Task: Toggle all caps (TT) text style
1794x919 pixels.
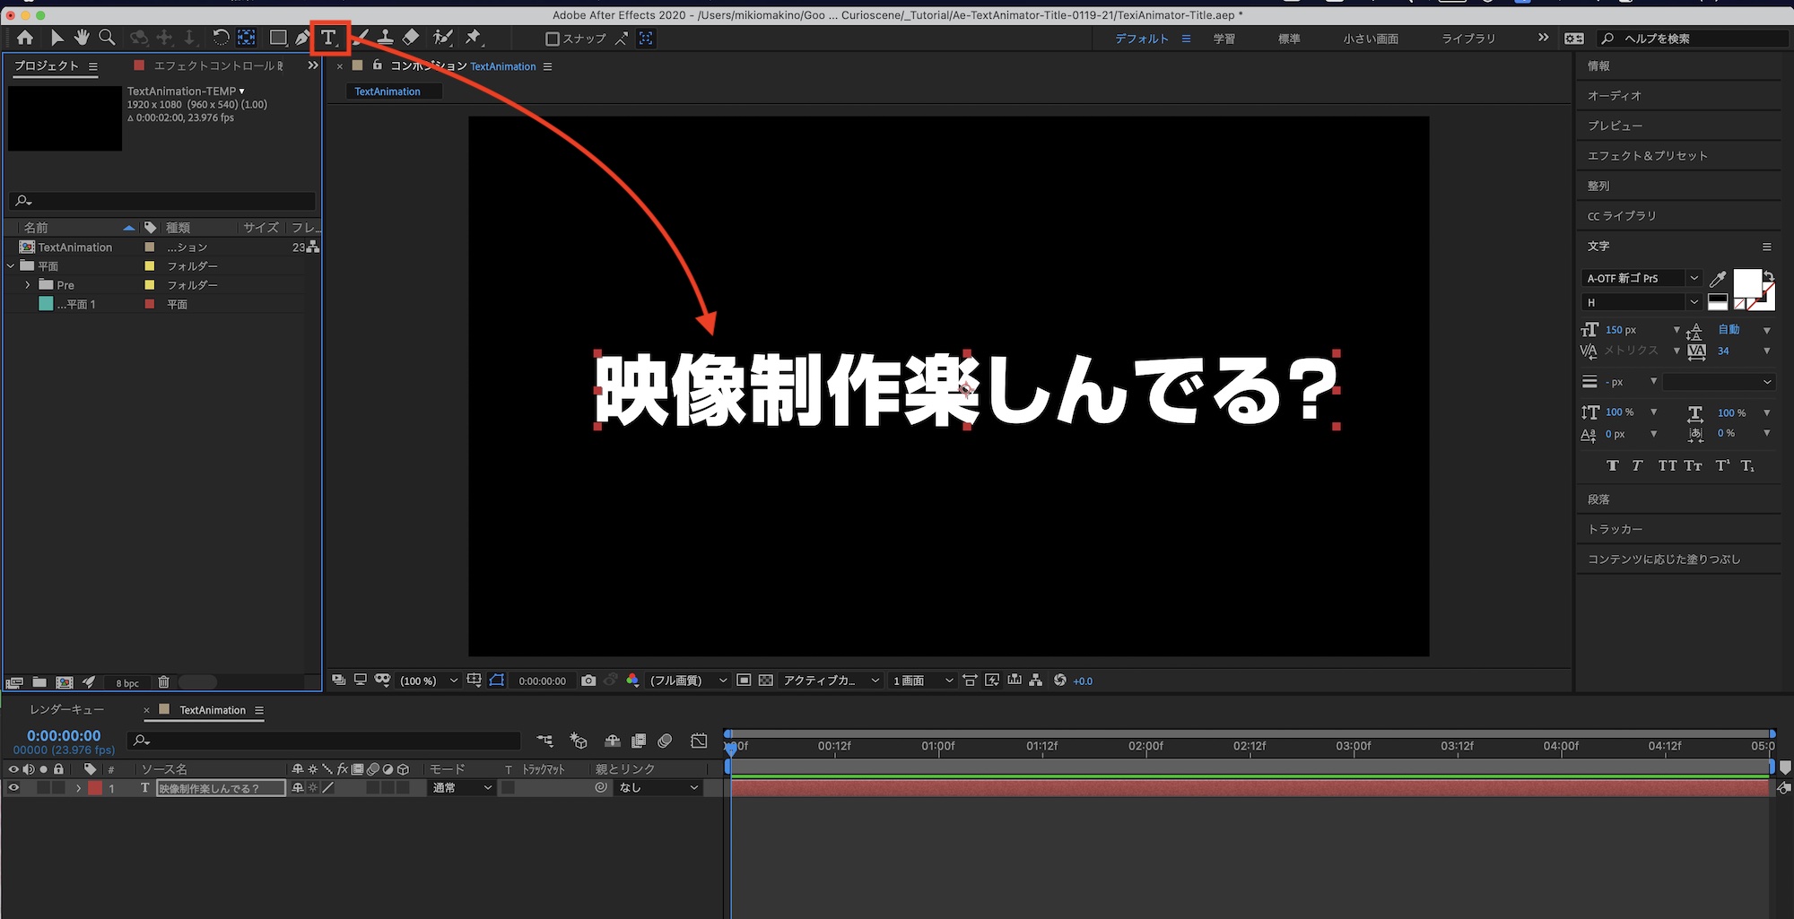Action: (x=1667, y=465)
